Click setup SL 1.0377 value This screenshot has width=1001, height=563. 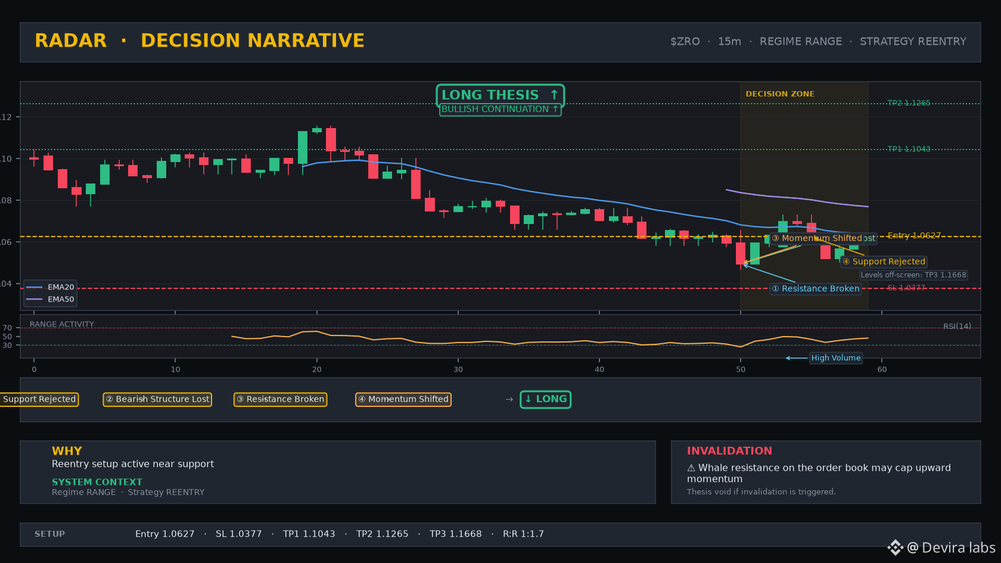[239, 534]
